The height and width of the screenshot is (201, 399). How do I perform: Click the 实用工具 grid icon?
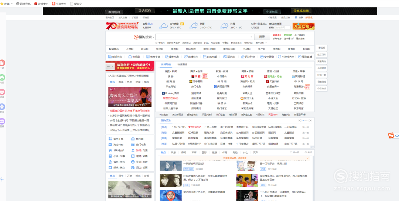click(x=110, y=139)
